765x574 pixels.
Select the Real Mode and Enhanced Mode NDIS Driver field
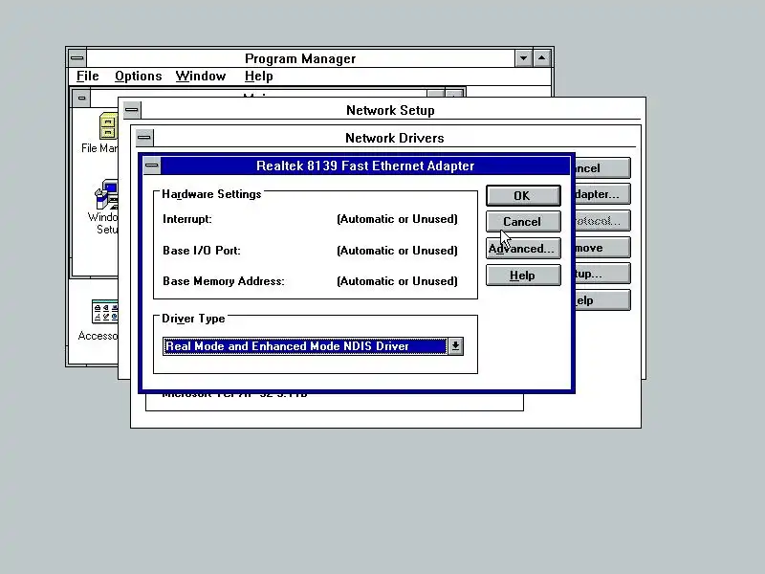coord(305,346)
